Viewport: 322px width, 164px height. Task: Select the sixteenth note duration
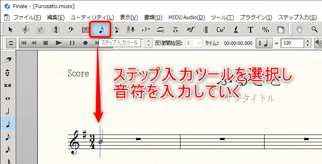(8, 150)
